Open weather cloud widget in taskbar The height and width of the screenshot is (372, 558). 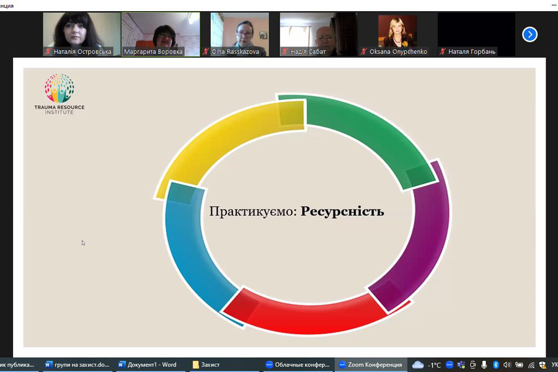(418, 365)
